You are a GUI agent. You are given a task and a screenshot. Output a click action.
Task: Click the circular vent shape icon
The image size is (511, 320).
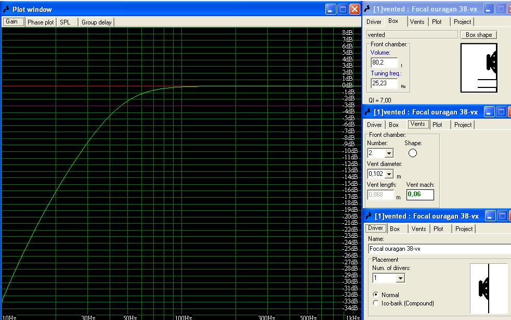point(413,153)
